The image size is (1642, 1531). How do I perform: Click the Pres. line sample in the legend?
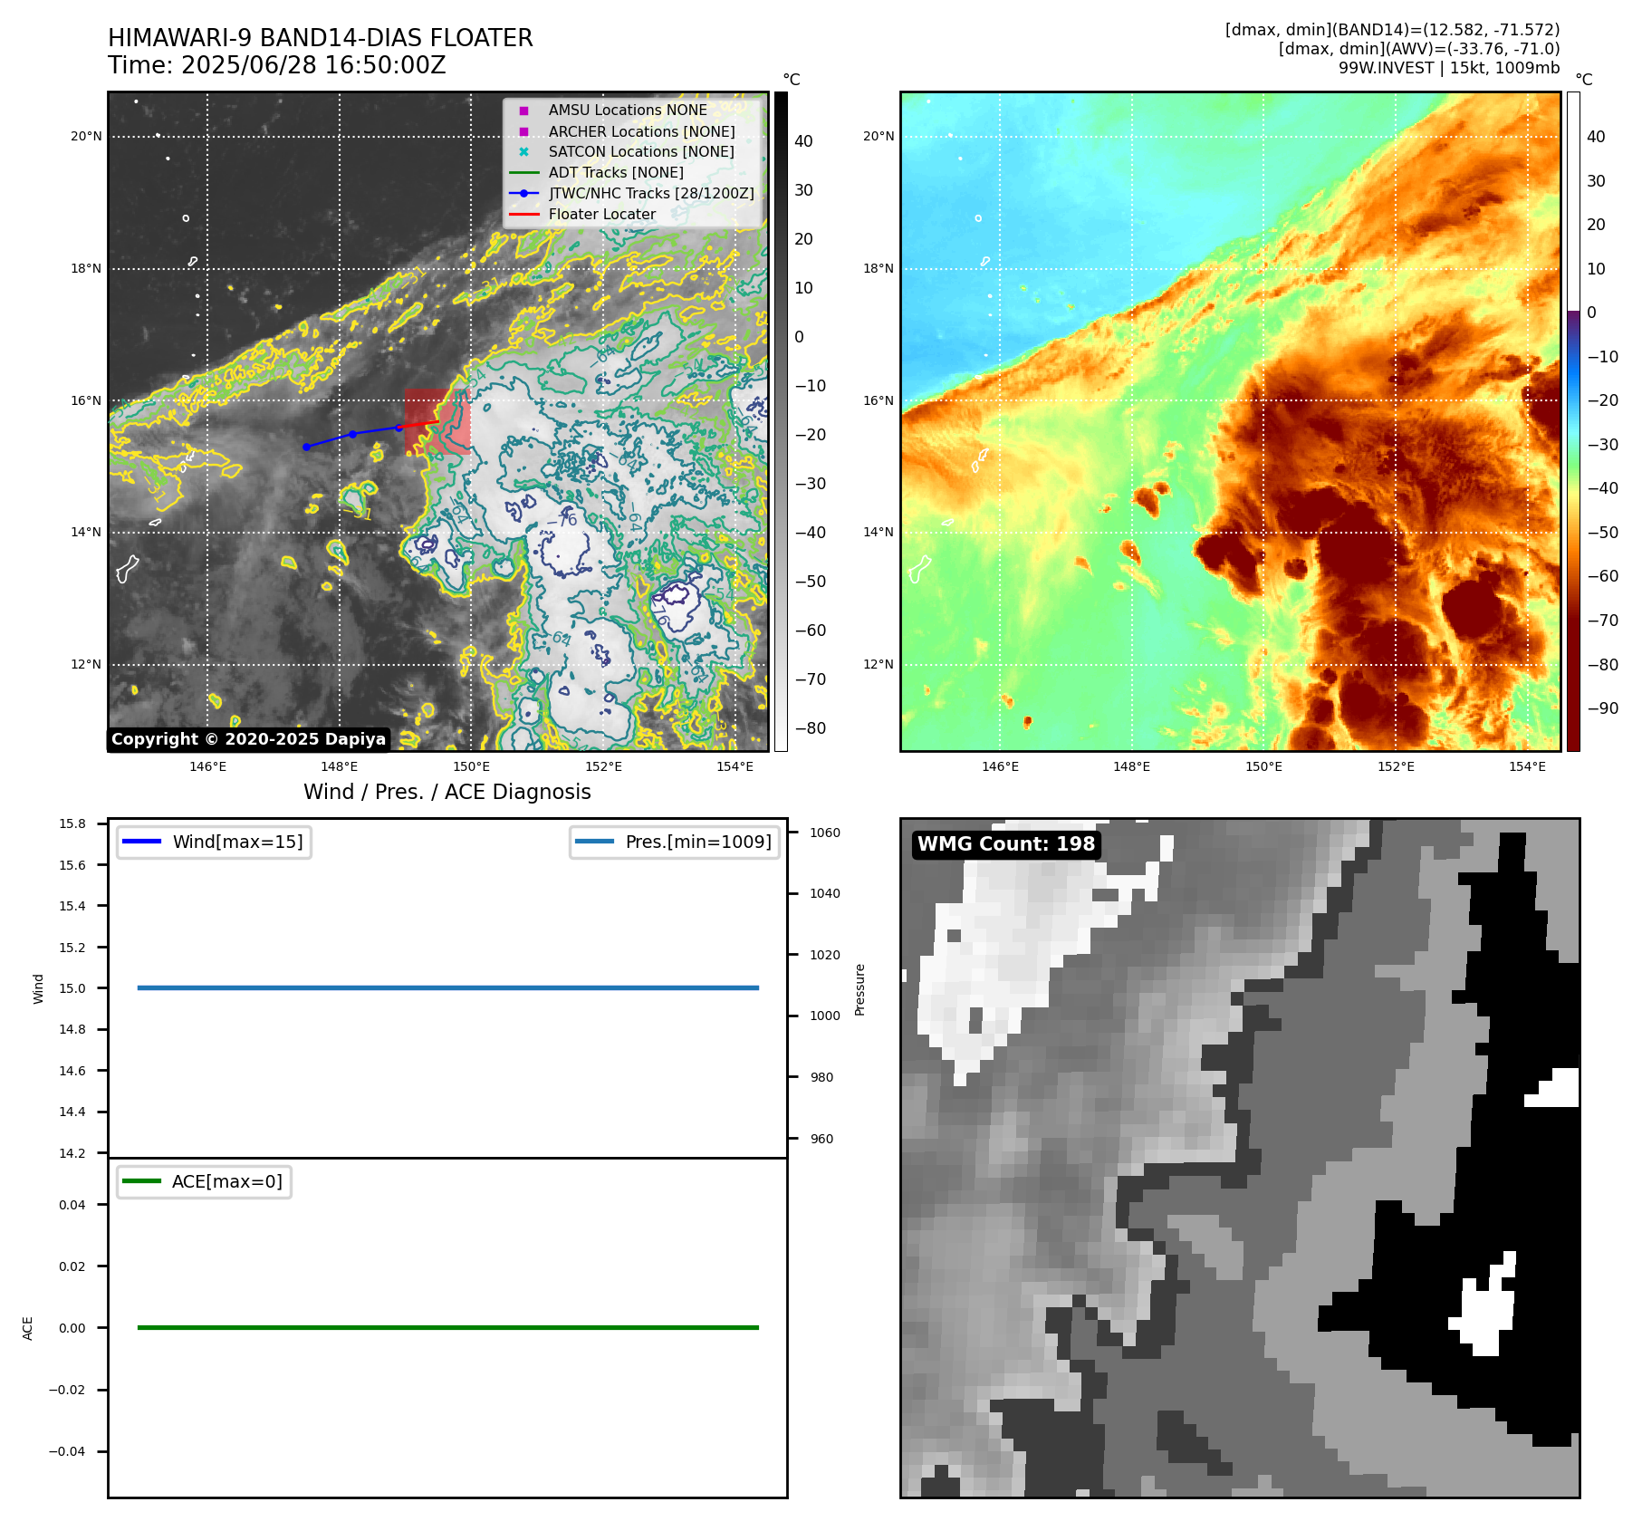point(594,842)
